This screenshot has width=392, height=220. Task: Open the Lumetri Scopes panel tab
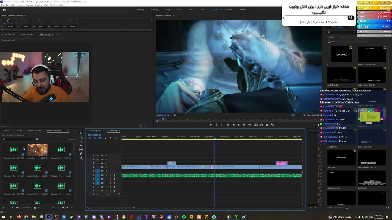(x=27, y=34)
